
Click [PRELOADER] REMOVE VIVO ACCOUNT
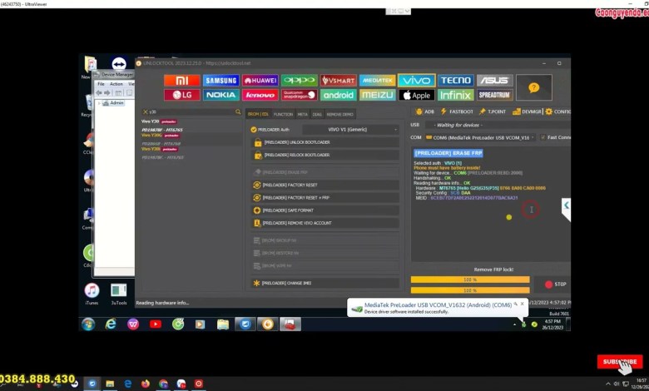pyautogui.click(x=325, y=223)
